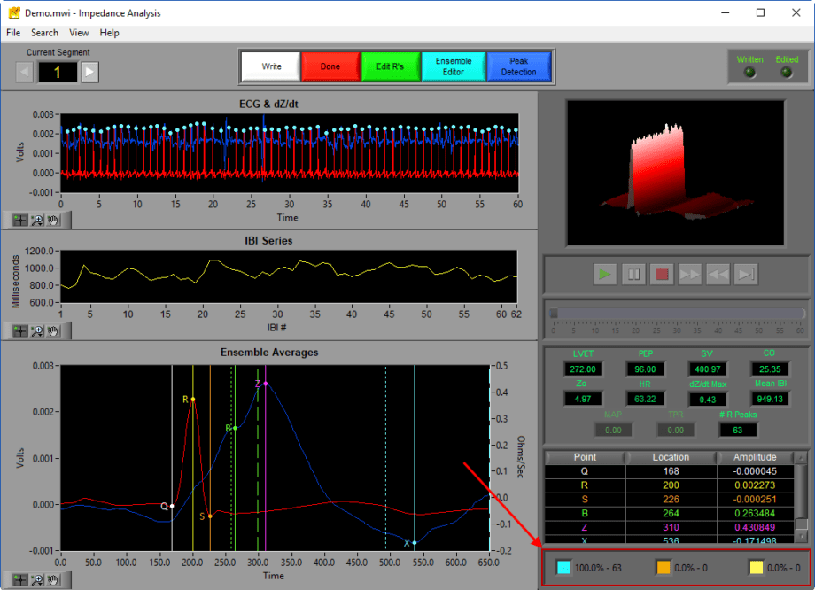
Task: Click the Write button
Action: pos(270,66)
